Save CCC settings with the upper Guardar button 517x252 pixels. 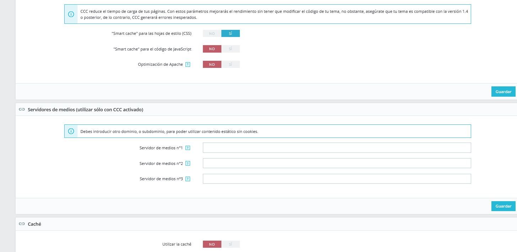503,92
